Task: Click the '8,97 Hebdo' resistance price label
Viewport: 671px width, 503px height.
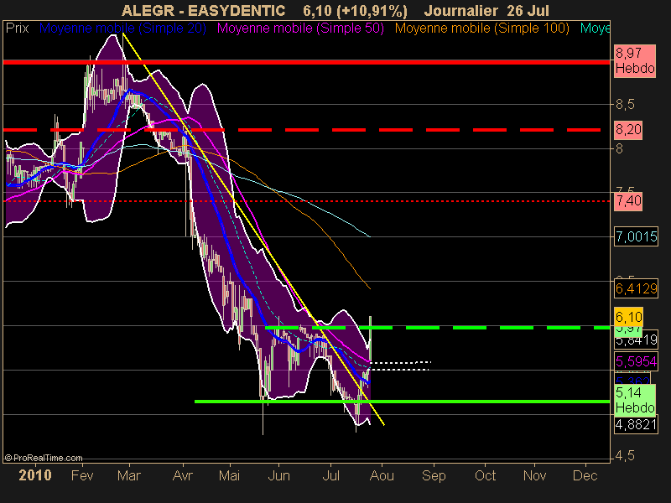Action: 635,60
